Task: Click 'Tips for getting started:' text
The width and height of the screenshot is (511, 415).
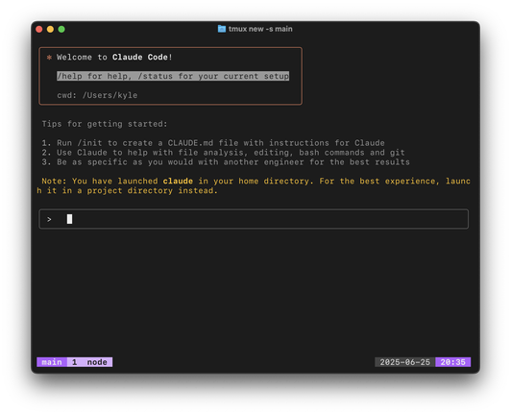Action: (105, 124)
